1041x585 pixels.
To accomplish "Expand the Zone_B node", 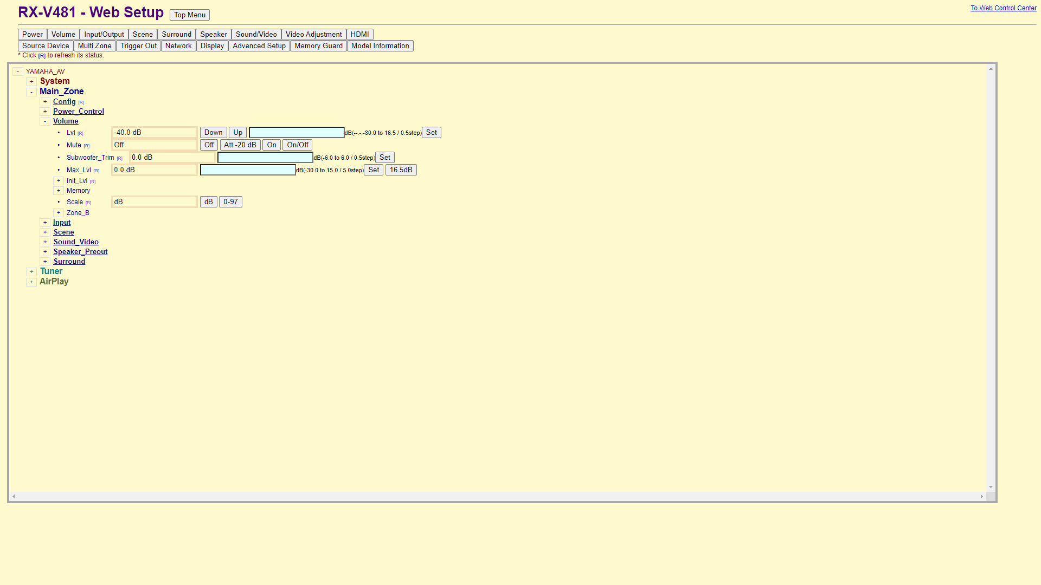I will [x=59, y=213].
